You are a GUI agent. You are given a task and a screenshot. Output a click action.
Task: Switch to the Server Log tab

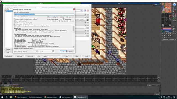pos(15,85)
